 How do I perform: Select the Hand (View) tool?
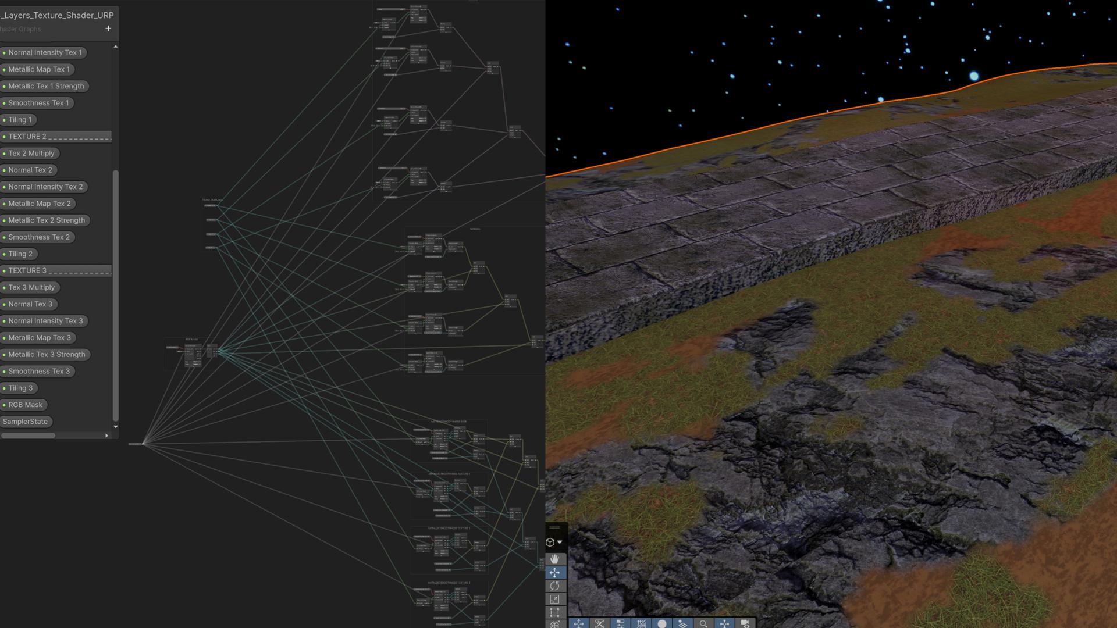coord(554,559)
